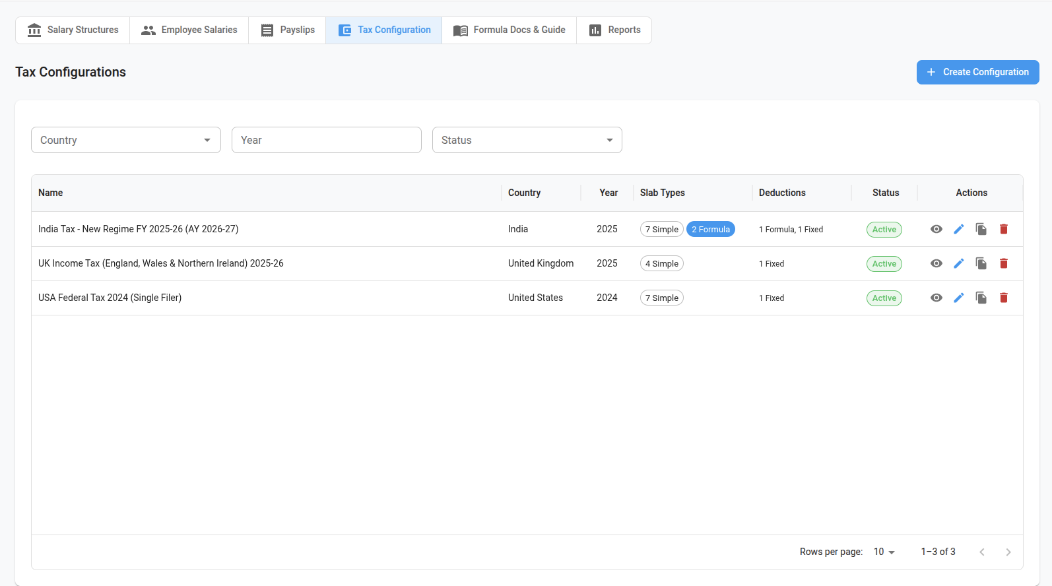Click the 2 Formula slab chip
Screen dimensions: 1052x586
[710, 229]
